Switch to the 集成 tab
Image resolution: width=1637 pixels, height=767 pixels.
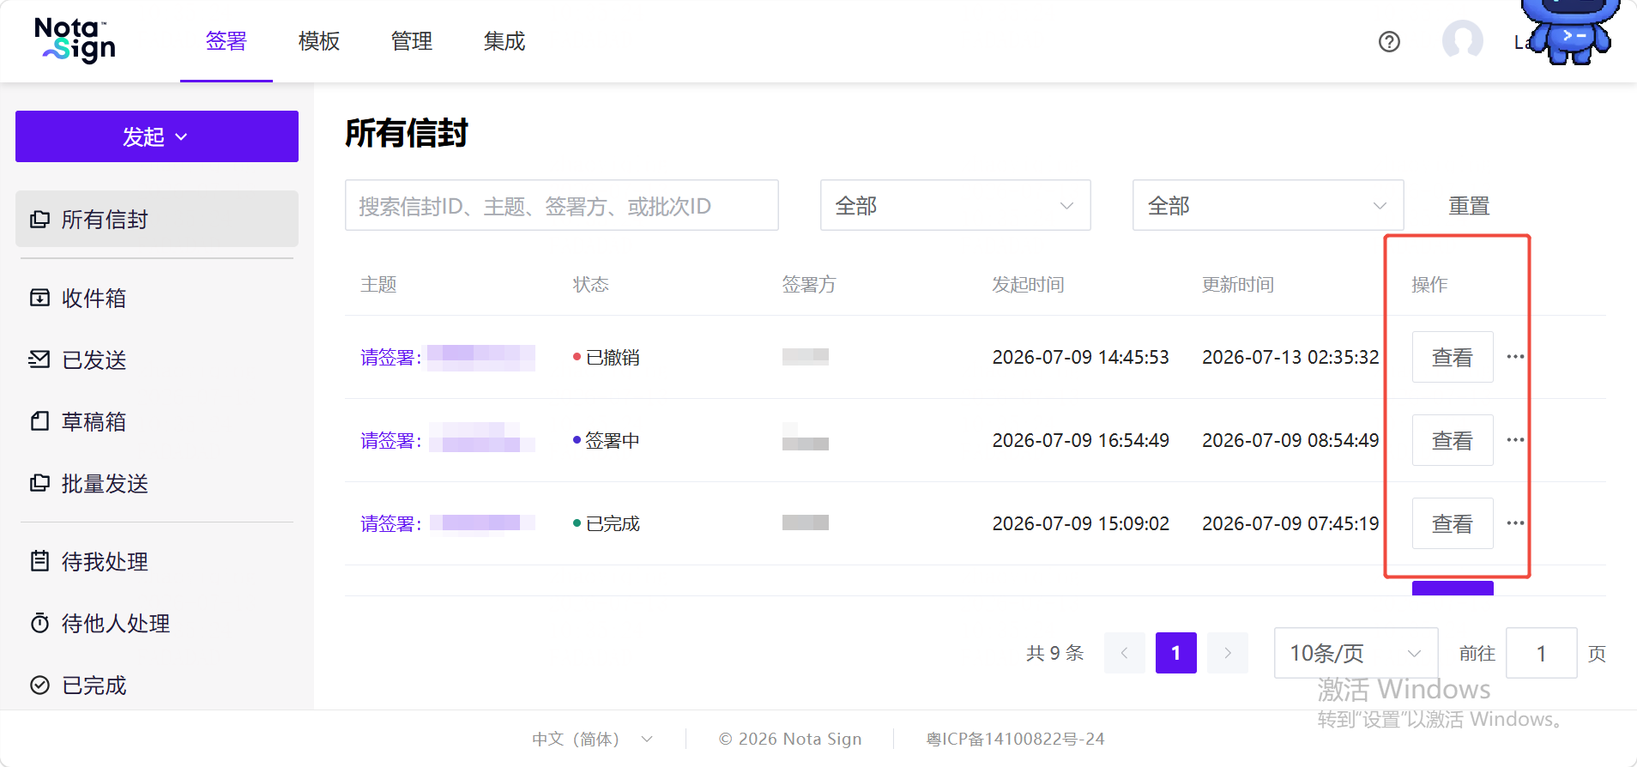click(504, 41)
